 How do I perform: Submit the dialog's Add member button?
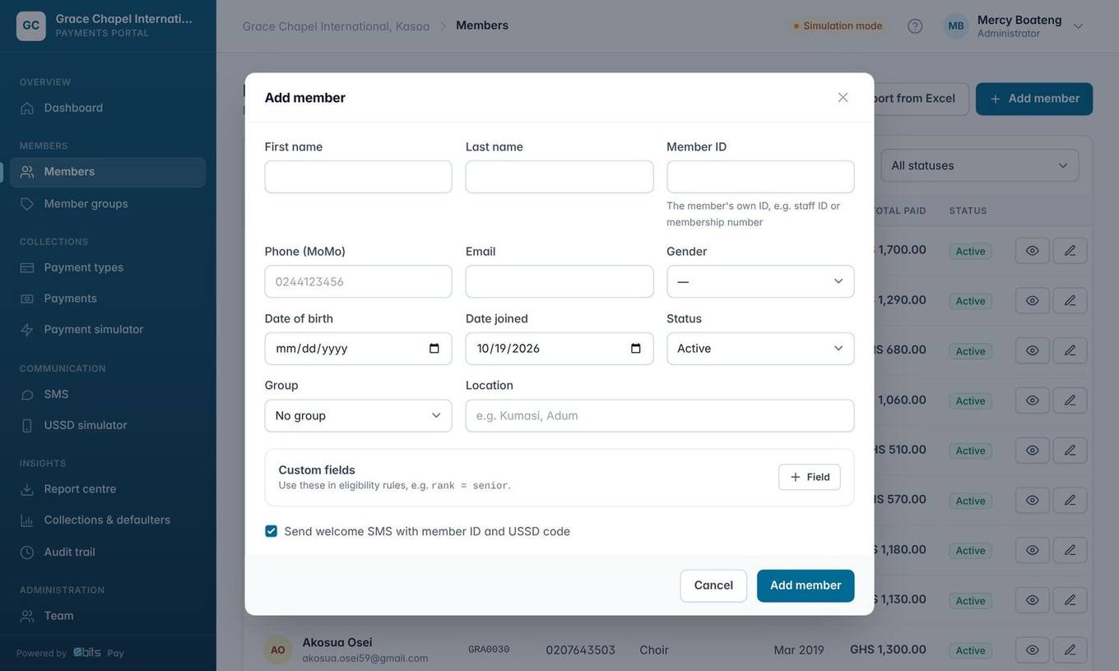click(x=806, y=585)
